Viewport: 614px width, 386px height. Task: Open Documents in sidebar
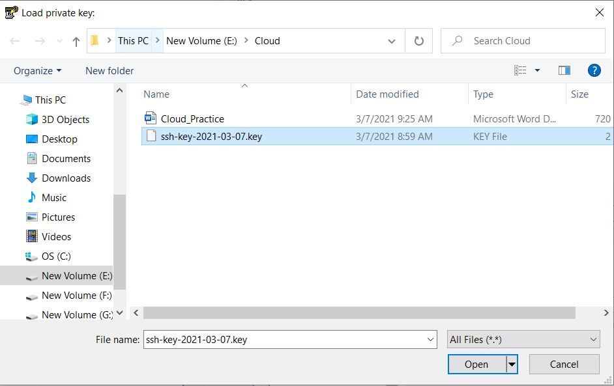[66, 159]
